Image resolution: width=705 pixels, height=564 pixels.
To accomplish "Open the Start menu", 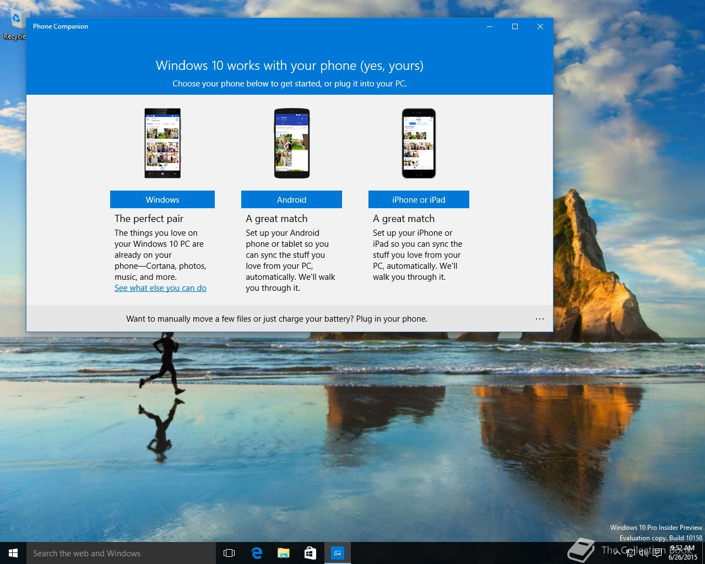I will pyautogui.click(x=13, y=553).
